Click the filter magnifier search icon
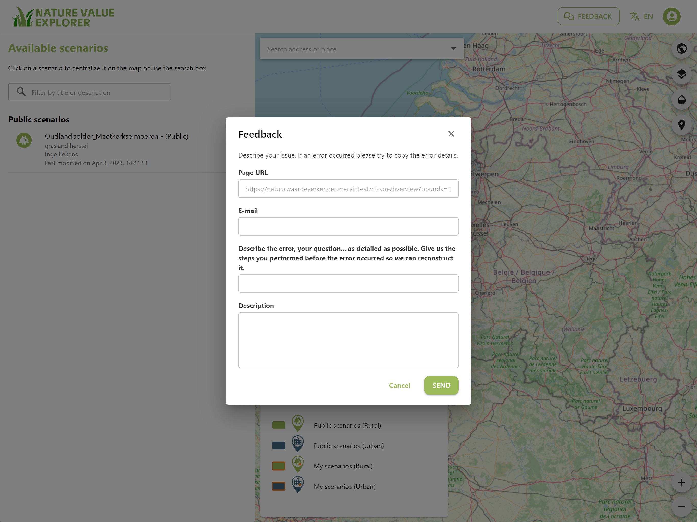The height and width of the screenshot is (522, 697). pyautogui.click(x=21, y=92)
